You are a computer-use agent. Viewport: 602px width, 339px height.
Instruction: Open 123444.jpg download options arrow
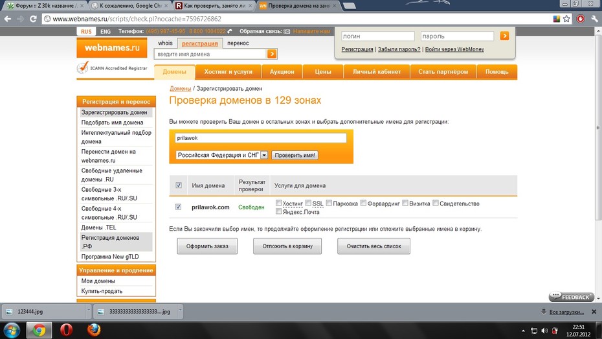[88, 310]
